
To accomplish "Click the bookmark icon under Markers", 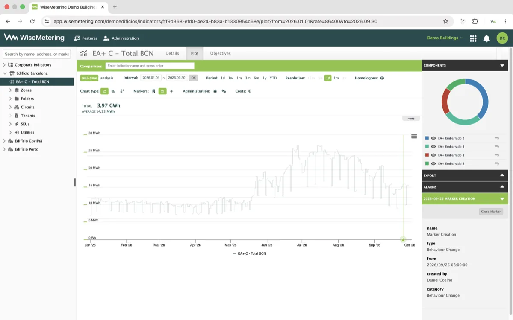I will tap(154, 91).
